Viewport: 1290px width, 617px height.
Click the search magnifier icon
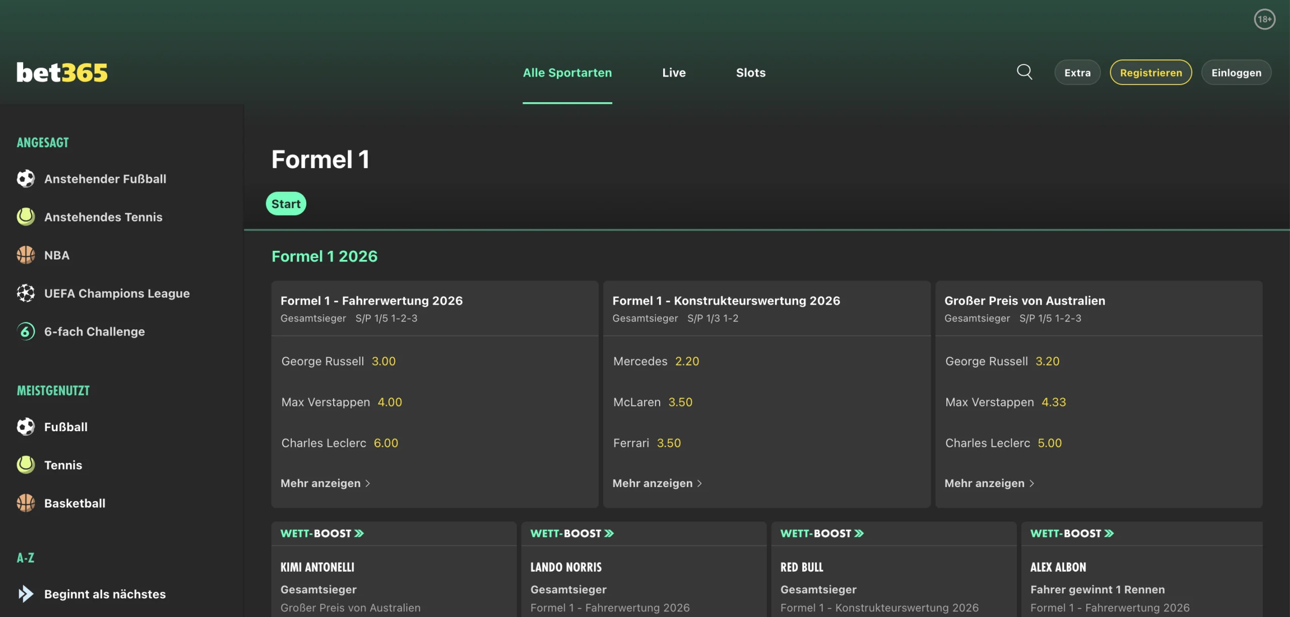(x=1024, y=72)
